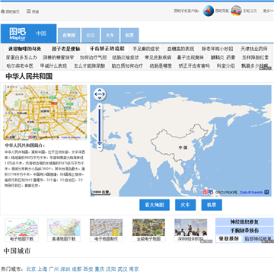
Task: Click the 沈阳 city link
Action: tap(111, 269)
